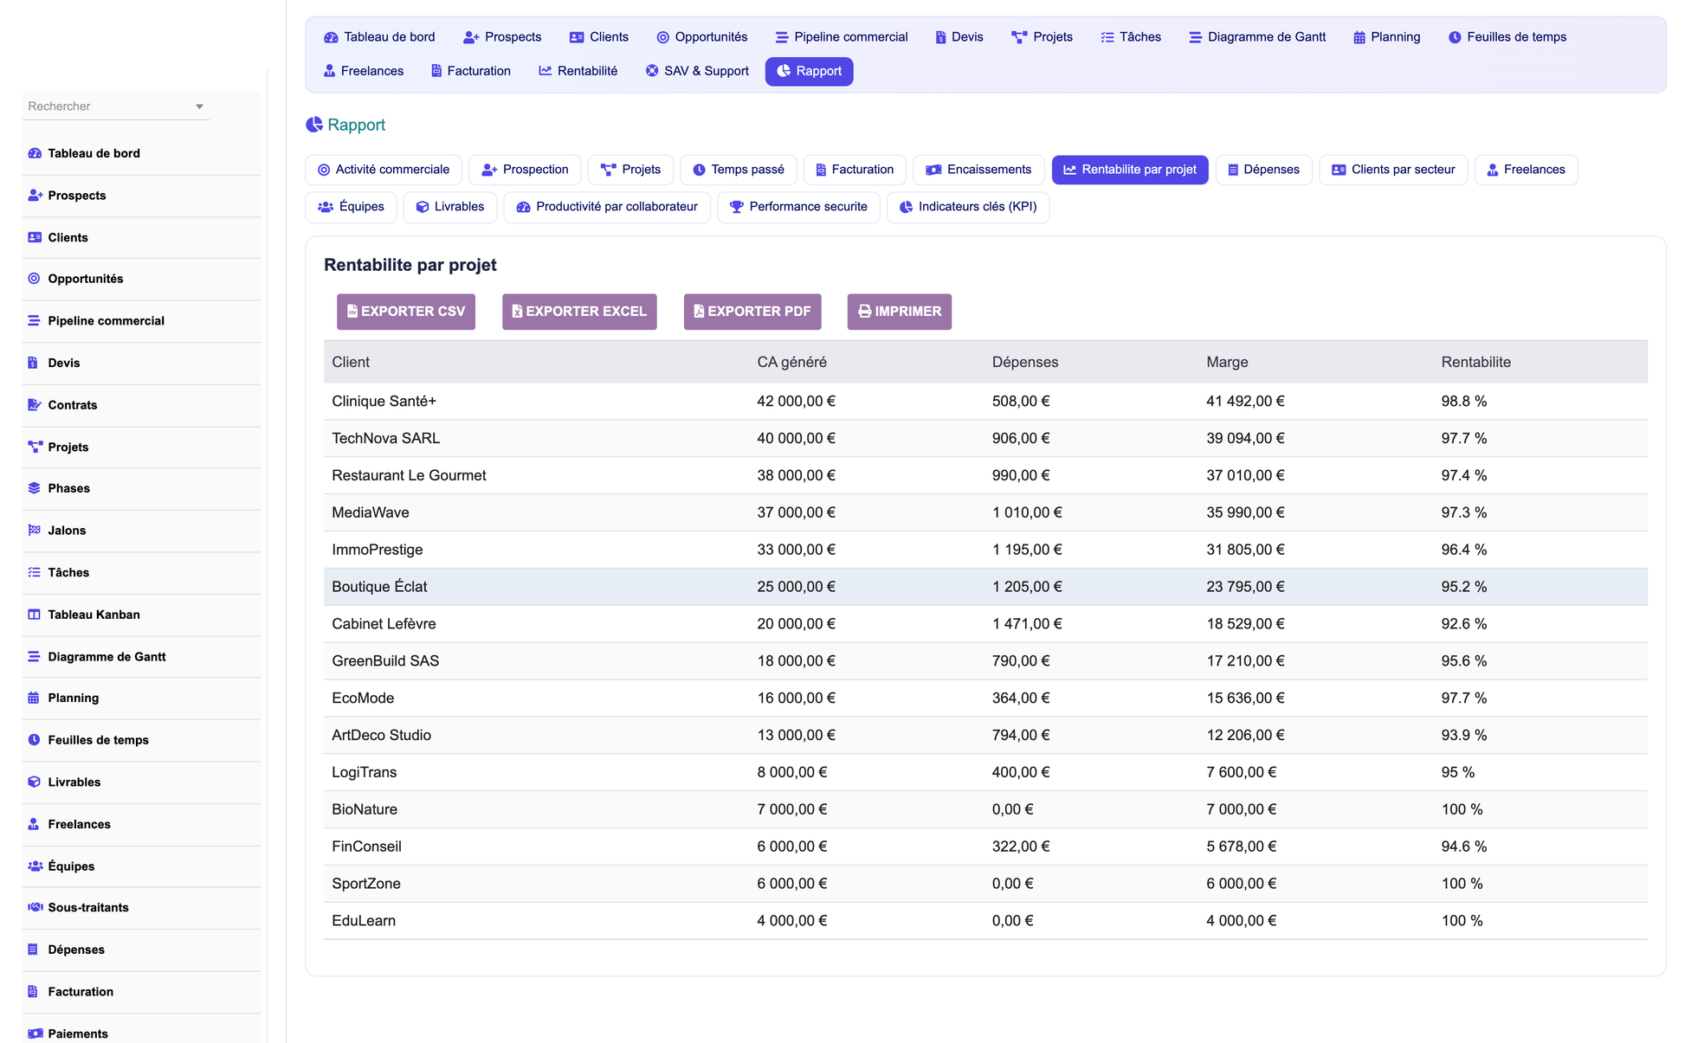Click the box icon beside sidebar Livrables
The image size is (1685, 1043).
[35, 782]
